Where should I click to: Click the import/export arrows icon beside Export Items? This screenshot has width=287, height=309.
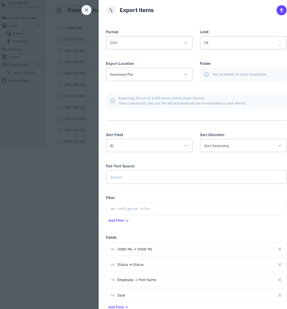tap(111, 10)
